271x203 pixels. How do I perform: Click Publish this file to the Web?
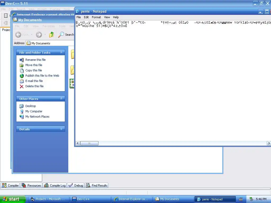point(42,76)
